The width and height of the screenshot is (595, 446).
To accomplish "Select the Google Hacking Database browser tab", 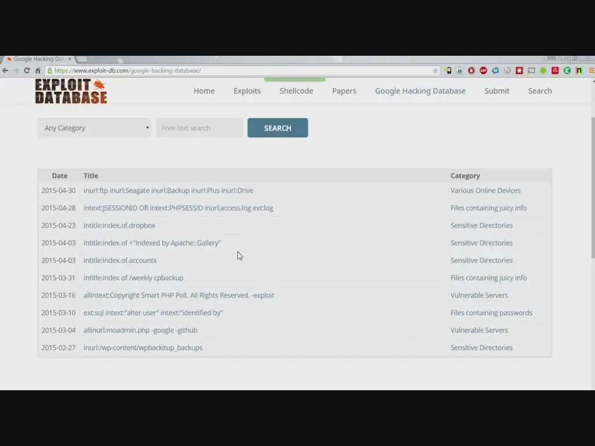I will (39, 59).
